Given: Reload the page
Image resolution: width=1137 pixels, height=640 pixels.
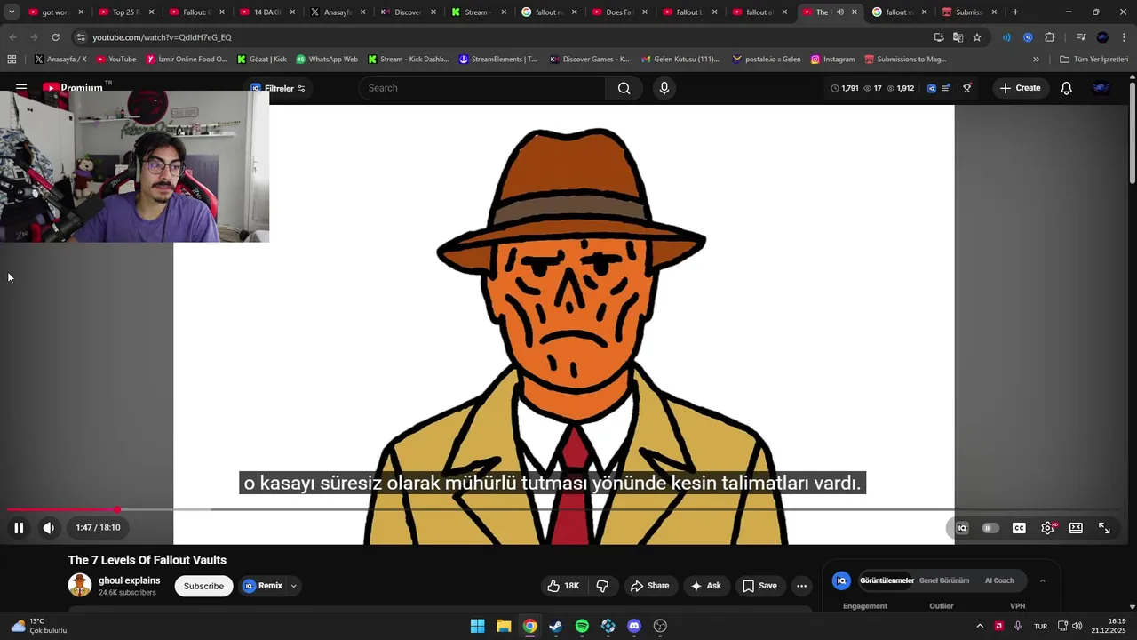Looking at the screenshot, I should pyautogui.click(x=55, y=37).
